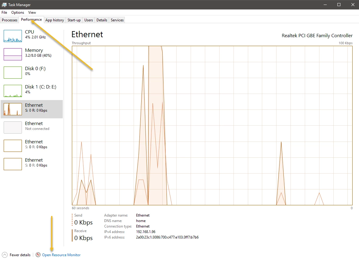
Task: Click the Task Manager title bar icon
Action: pos(4,5)
